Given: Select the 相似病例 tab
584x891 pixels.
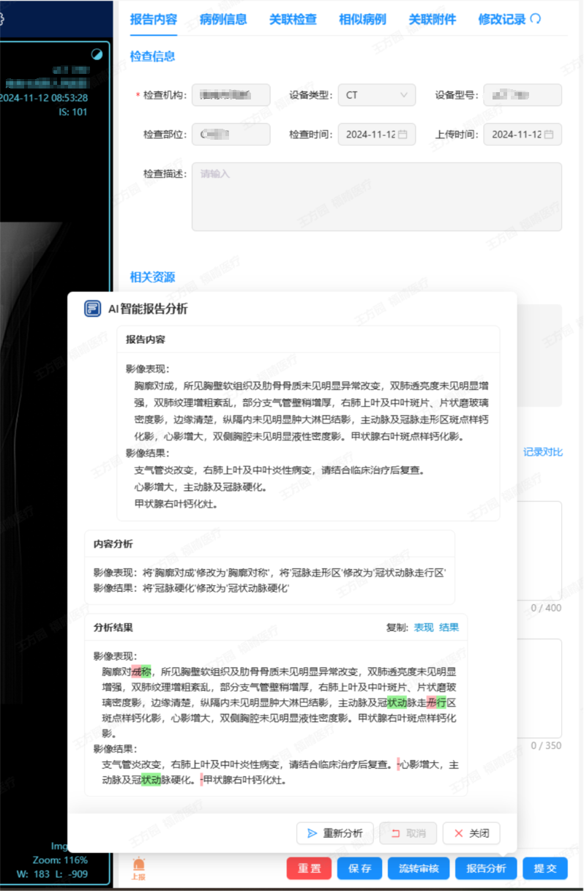Looking at the screenshot, I should (x=362, y=20).
